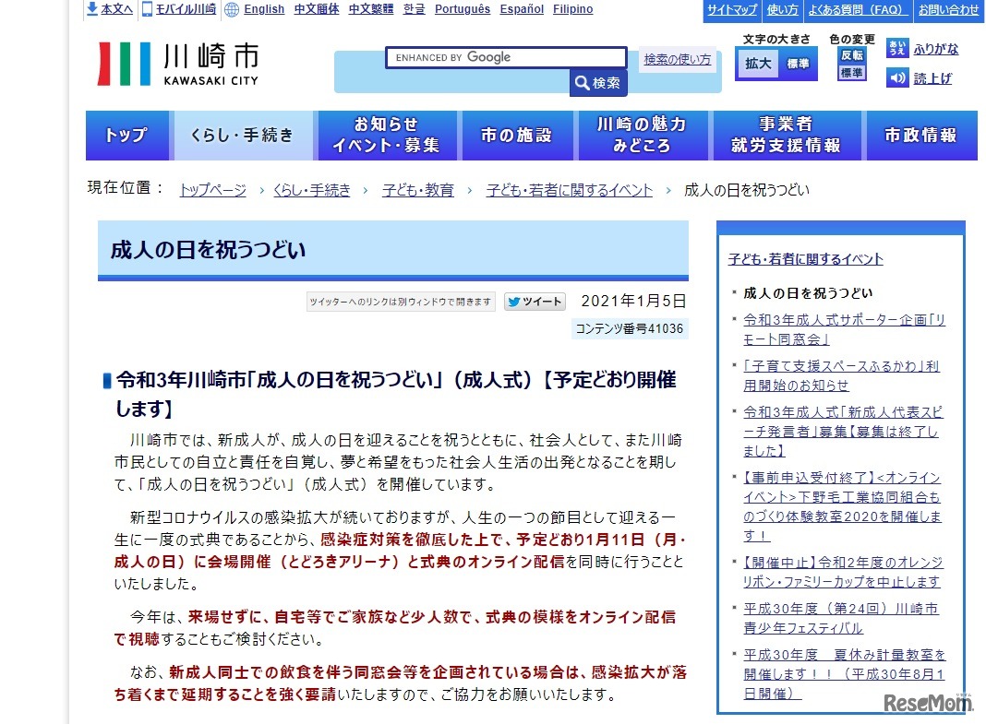The image size is (986, 724).
Task: Reset text size with 標準 button
Action: click(x=798, y=64)
